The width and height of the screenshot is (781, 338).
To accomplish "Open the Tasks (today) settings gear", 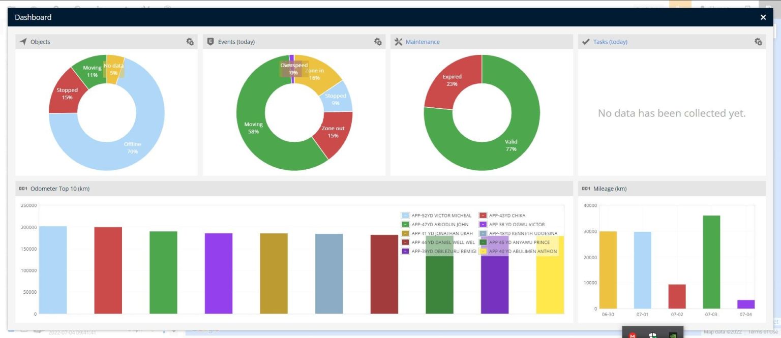I will coord(758,42).
